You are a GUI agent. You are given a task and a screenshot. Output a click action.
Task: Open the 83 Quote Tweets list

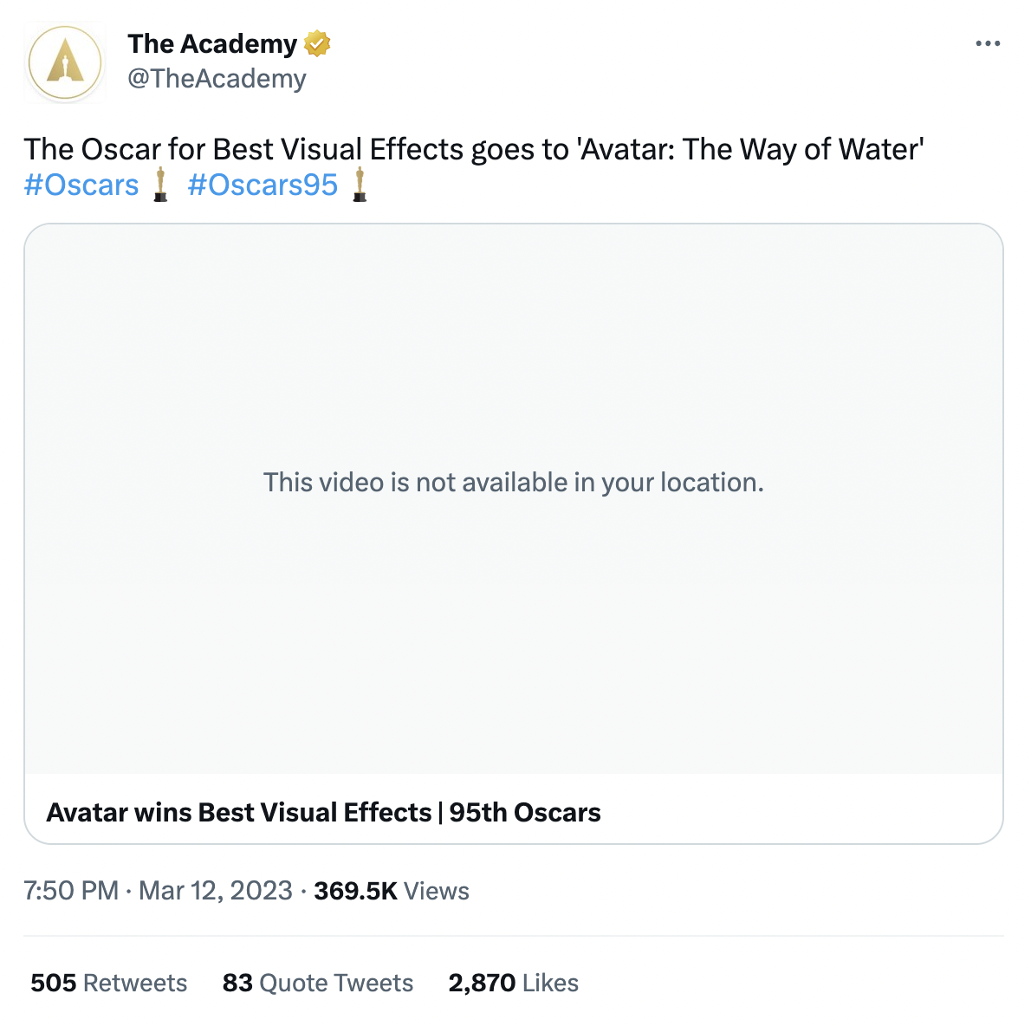[318, 983]
